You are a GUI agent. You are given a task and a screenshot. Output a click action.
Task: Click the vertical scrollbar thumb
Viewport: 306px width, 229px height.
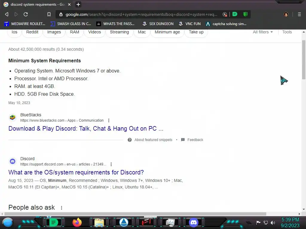[304, 60]
